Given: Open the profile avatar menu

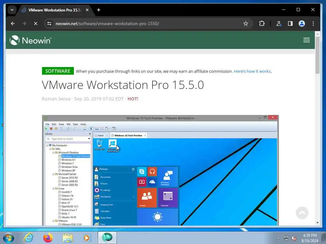Looking at the screenshot, I should pyautogui.click(x=302, y=24).
